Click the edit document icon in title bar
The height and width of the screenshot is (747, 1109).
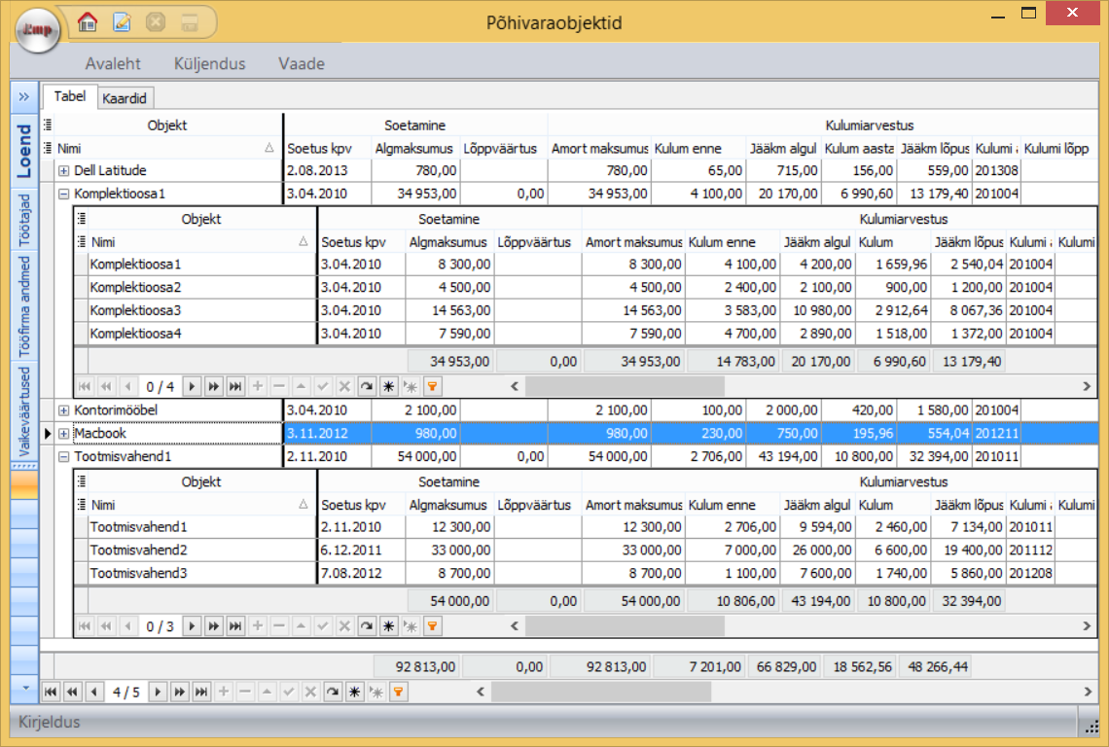[x=122, y=21]
